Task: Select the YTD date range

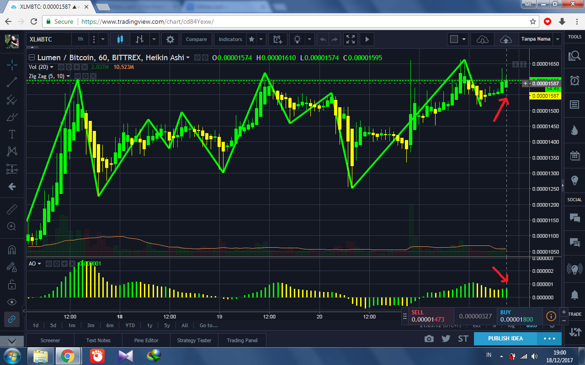Action: 130,325
